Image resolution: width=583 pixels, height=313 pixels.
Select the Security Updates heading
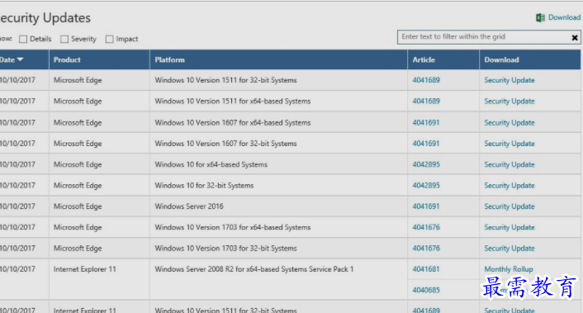pos(45,18)
